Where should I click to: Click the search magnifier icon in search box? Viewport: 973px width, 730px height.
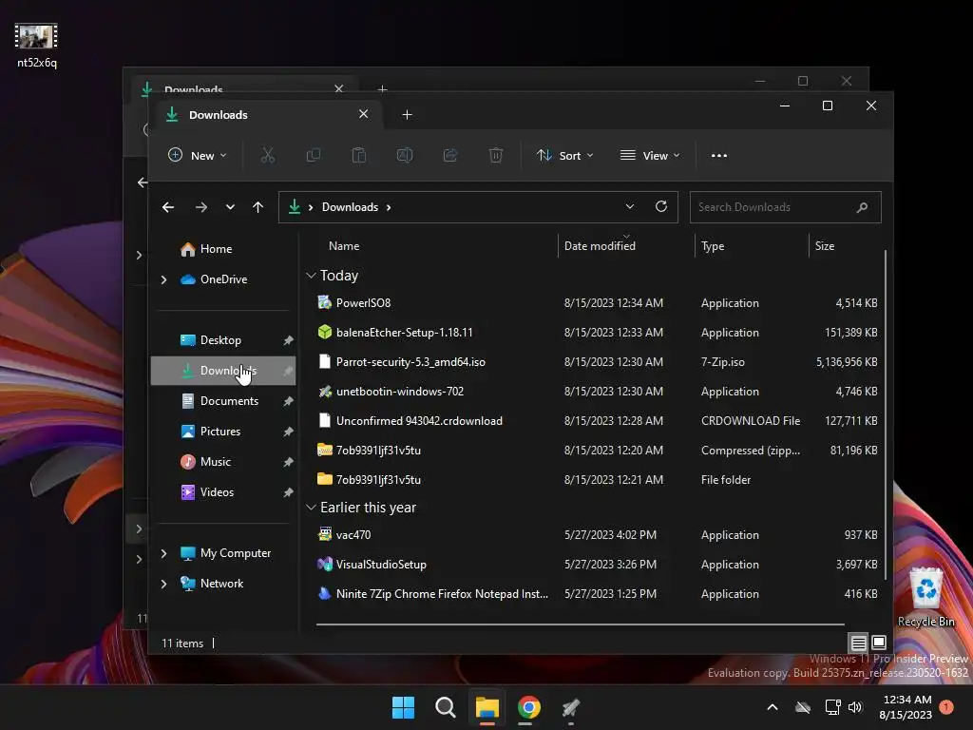pos(862,207)
